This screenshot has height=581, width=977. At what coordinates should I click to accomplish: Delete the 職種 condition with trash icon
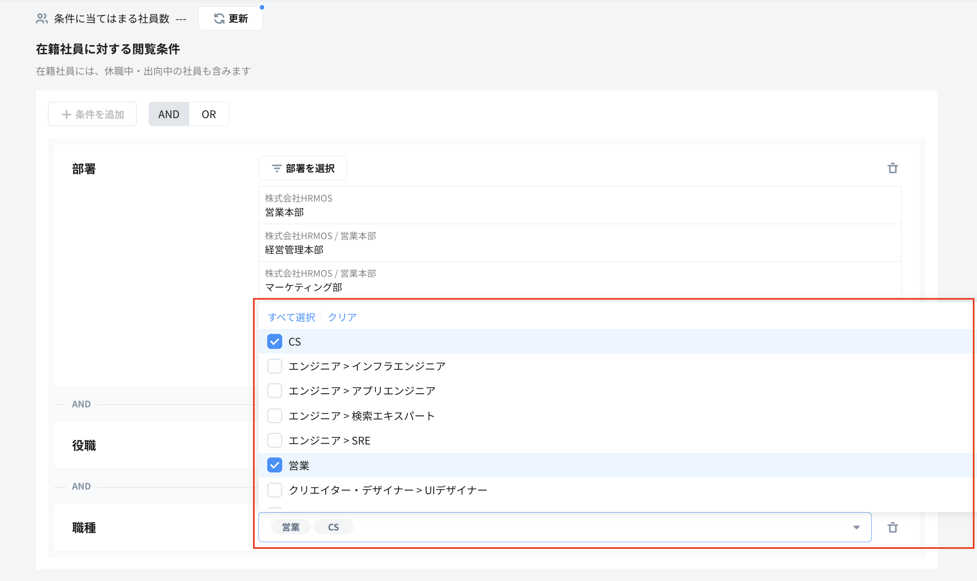tap(893, 527)
